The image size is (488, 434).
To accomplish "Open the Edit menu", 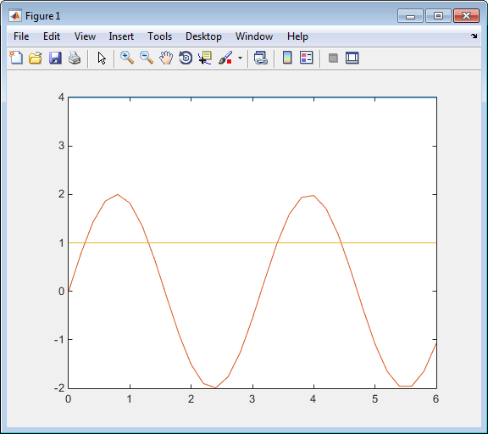I will coord(52,36).
